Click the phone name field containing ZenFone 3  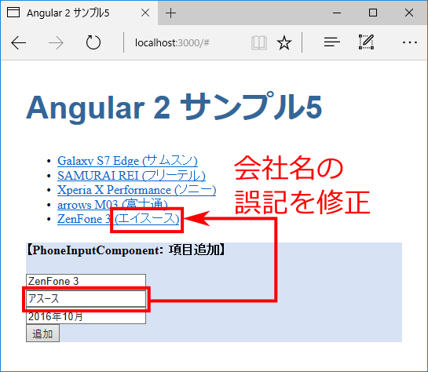86,281
